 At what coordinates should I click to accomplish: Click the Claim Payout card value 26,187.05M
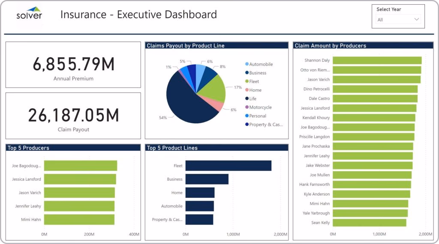74,115
